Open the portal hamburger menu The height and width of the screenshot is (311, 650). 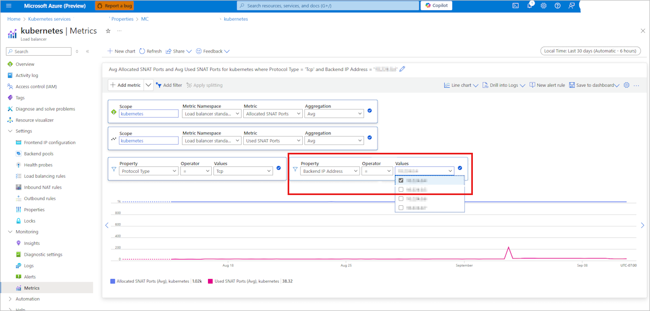click(x=9, y=5)
